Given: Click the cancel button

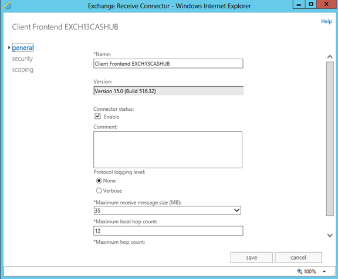Looking at the screenshot, I should (298, 257).
